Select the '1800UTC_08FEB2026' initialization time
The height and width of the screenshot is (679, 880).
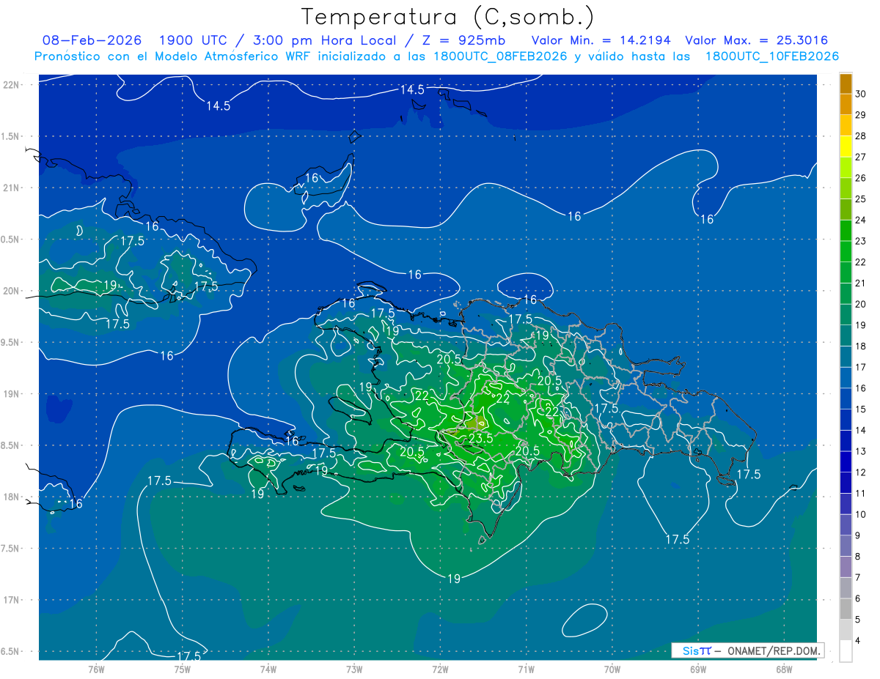tap(499, 56)
